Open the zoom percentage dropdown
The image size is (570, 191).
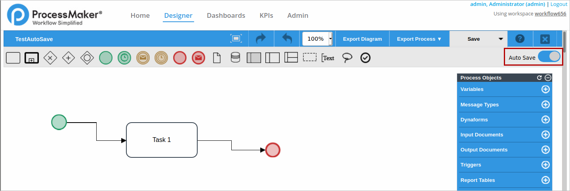[x=330, y=39]
